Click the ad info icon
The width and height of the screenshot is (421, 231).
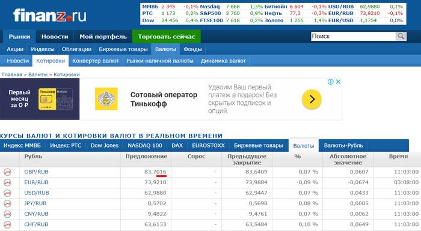coord(331,82)
